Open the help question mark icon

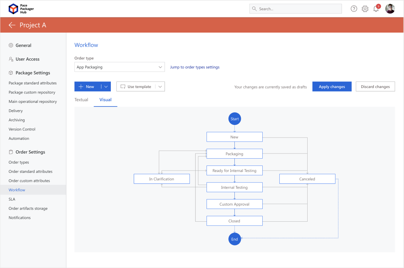tap(354, 9)
